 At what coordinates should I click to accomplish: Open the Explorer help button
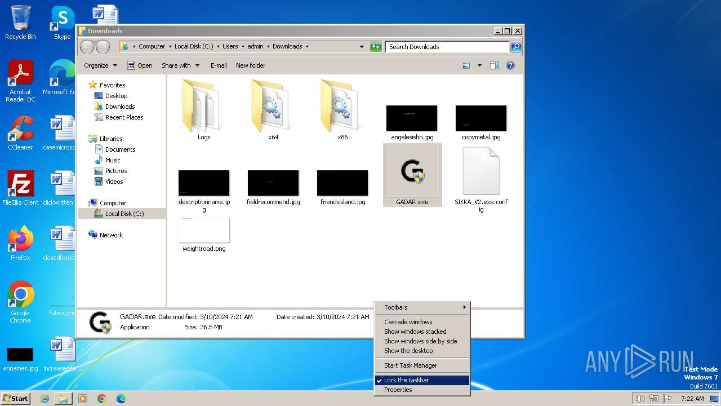tap(510, 65)
